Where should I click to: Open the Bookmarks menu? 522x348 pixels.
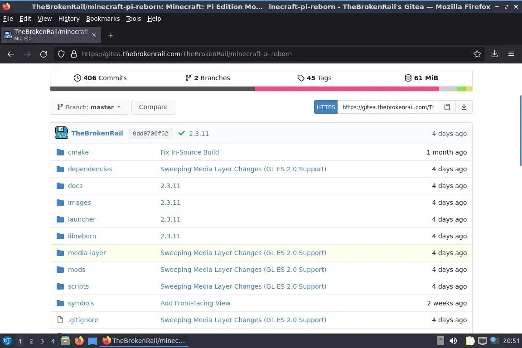pos(103,19)
